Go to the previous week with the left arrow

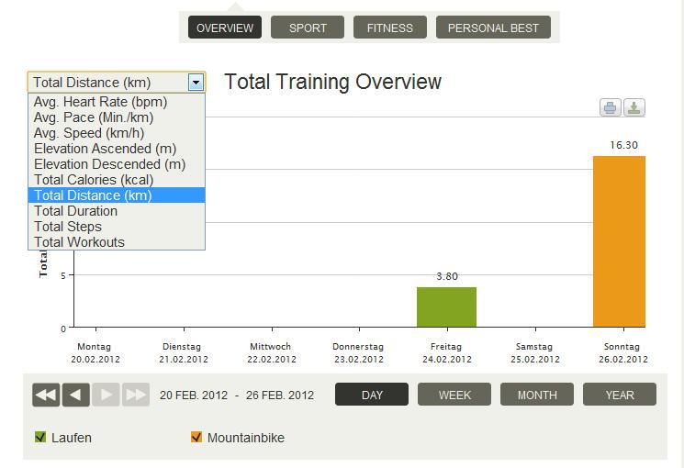(x=76, y=395)
